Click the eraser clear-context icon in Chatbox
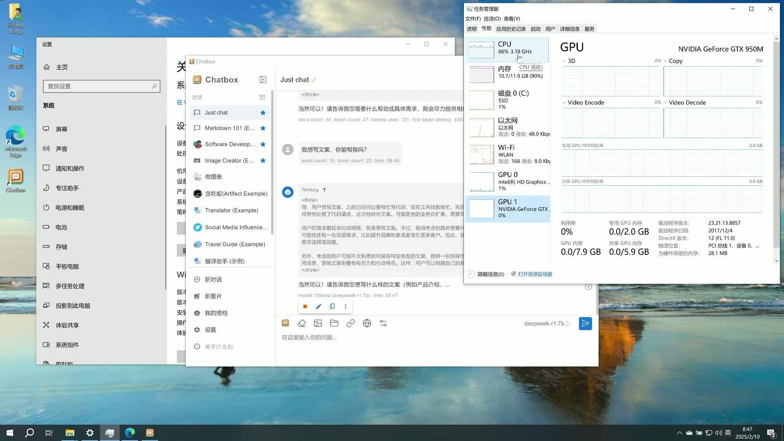784x441 pixels. [x=301, y=323]
